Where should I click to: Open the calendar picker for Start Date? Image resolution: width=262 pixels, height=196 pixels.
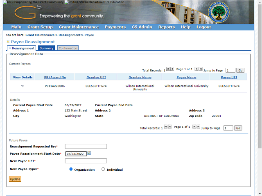point(89,153)
